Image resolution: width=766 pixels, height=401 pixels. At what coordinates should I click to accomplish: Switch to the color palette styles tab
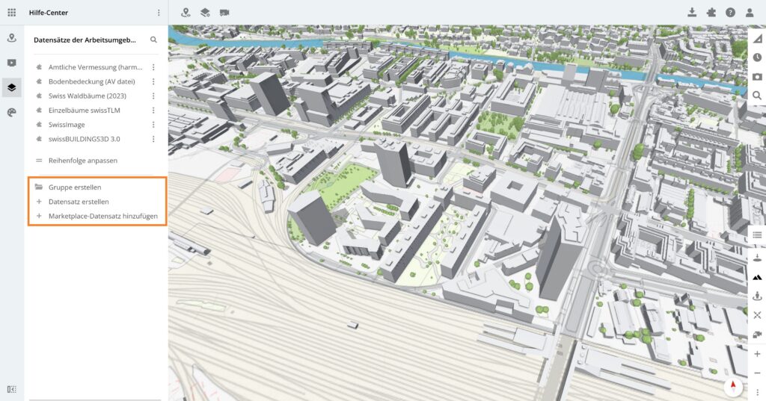(x=11, y=112)
